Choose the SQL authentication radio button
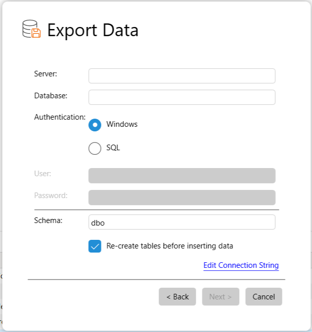The image size is (312, 332). 95,148
